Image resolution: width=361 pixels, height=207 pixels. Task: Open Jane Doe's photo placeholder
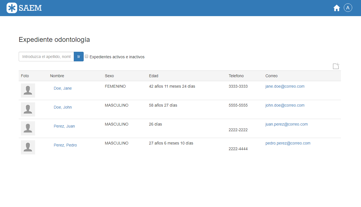[x=28, y=90]
